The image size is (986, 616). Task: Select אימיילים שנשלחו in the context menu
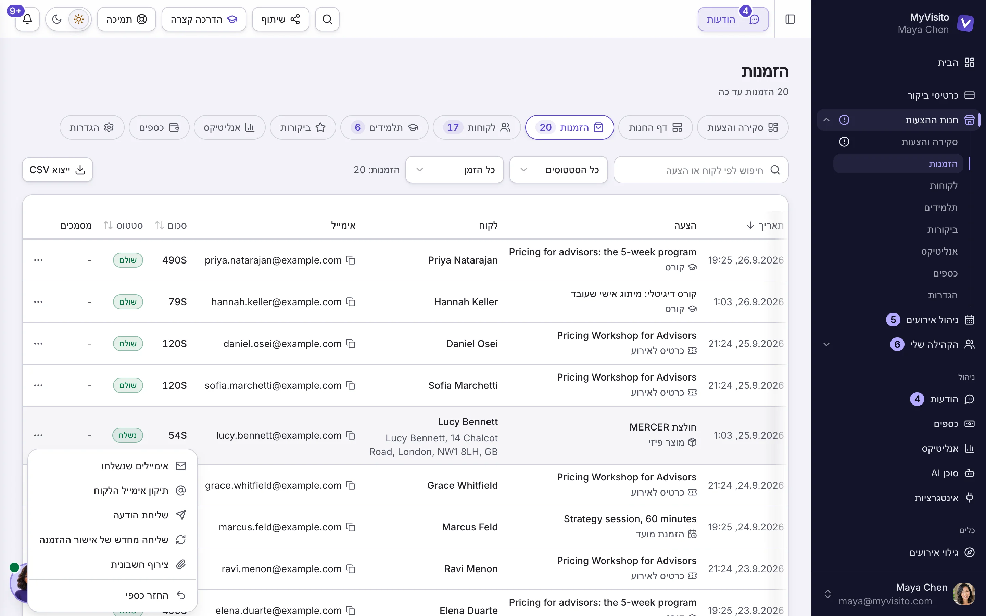tap(112, 466)
